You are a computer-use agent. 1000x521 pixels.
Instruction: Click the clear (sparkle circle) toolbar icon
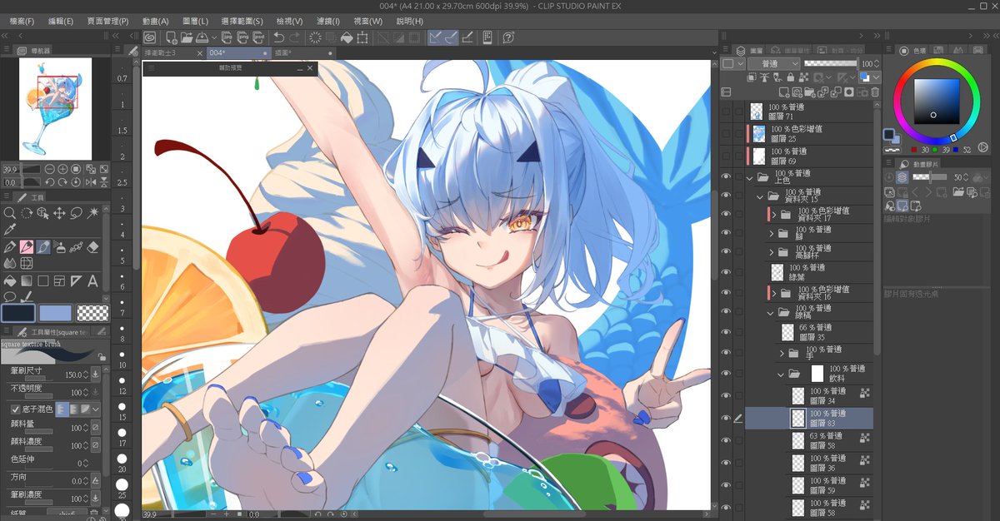click(x=316, y=37)
